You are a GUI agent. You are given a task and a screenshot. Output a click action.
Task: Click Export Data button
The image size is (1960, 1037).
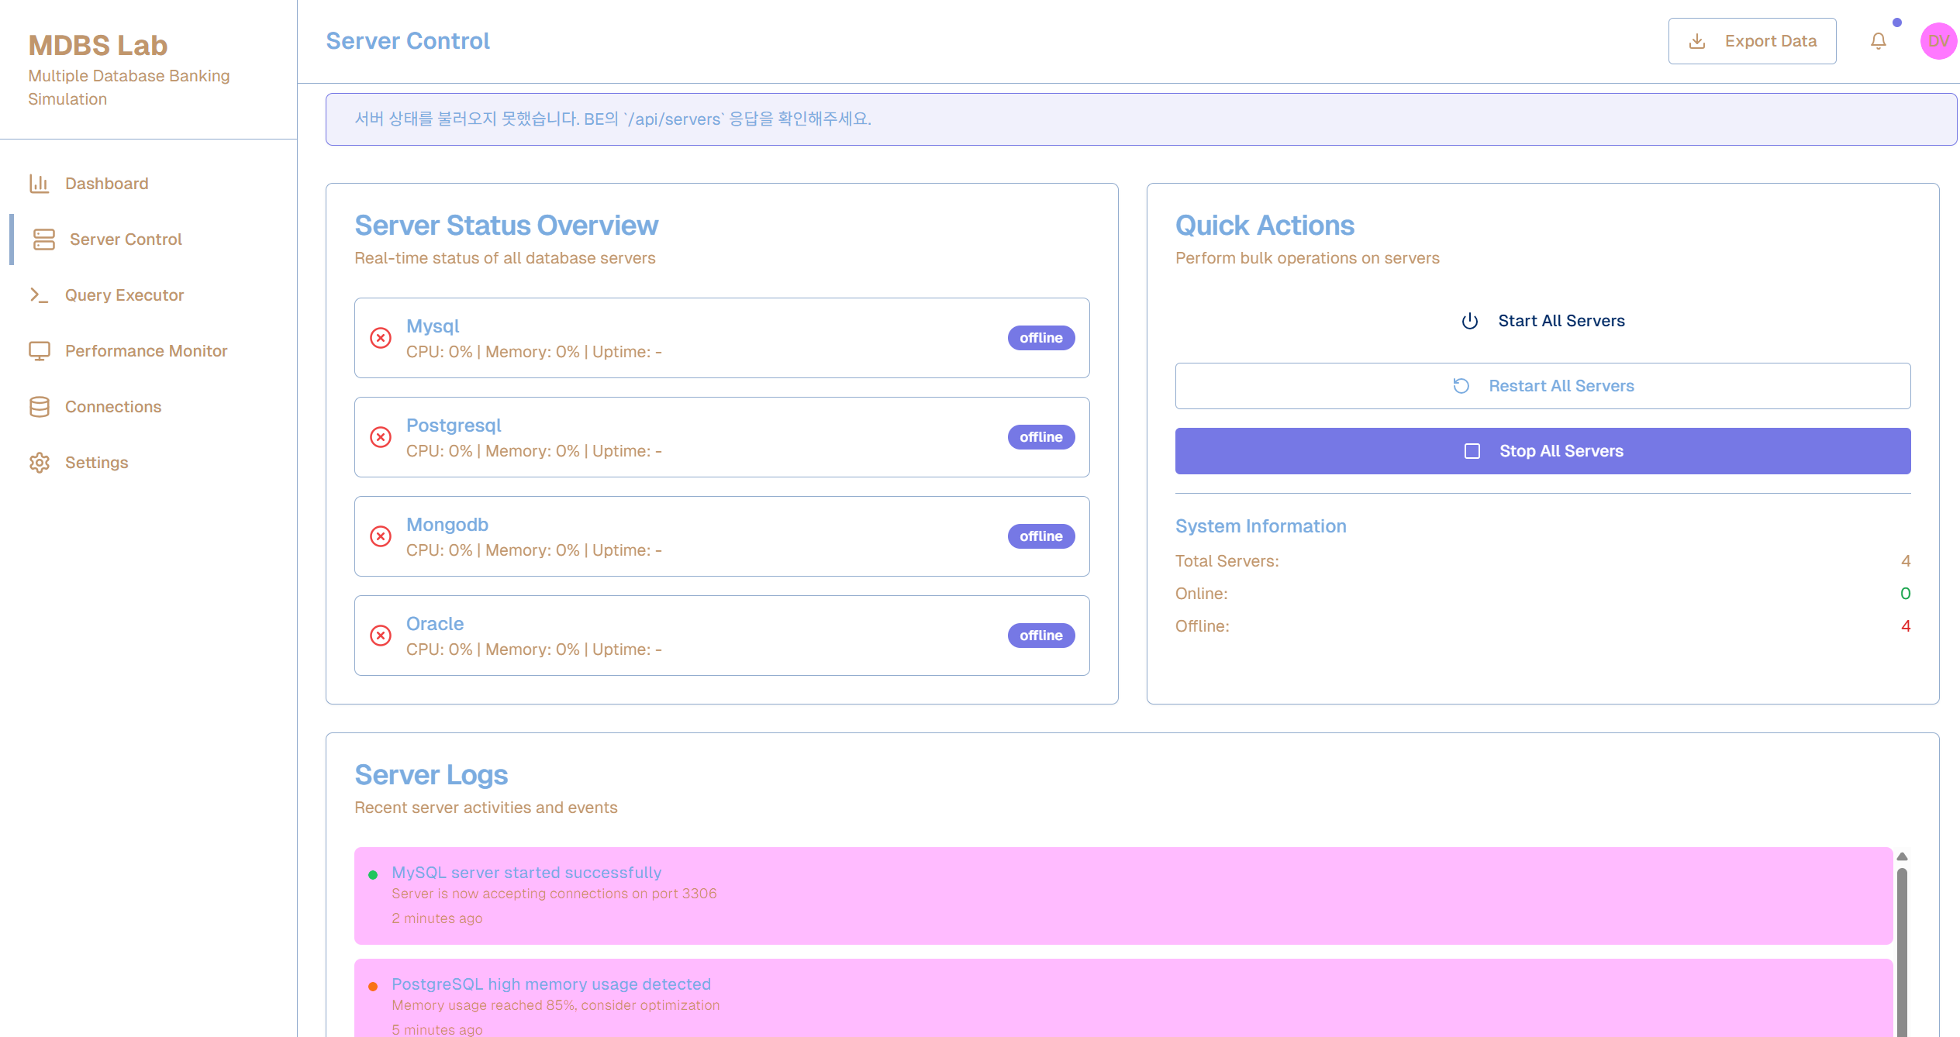click(x=1752, y=41)
